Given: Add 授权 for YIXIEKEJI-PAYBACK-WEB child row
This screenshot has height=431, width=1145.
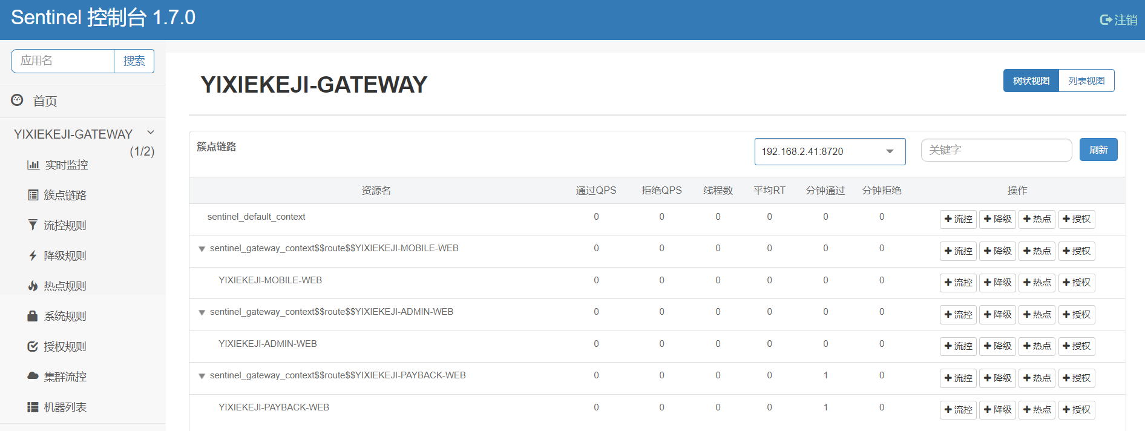Looking at the screenshot, I should pos(1076,410).
